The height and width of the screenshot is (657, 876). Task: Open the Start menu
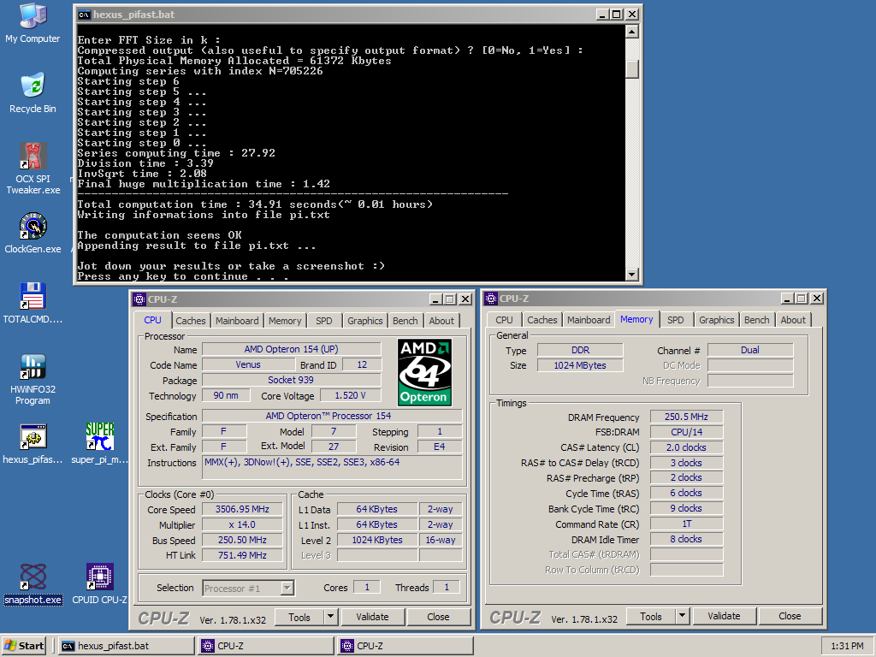click(x=25, y=646)
